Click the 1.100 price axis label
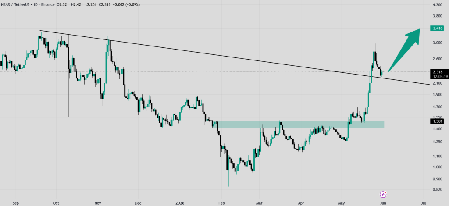Screen dimensions: 449x206 [438, 156]
